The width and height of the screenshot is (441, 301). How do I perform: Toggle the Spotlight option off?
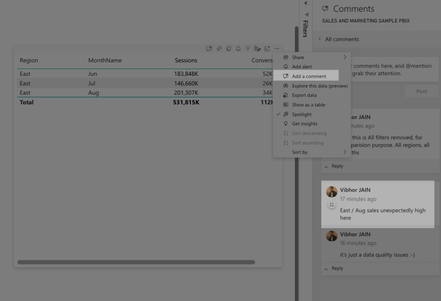click(x=301, y=114)
